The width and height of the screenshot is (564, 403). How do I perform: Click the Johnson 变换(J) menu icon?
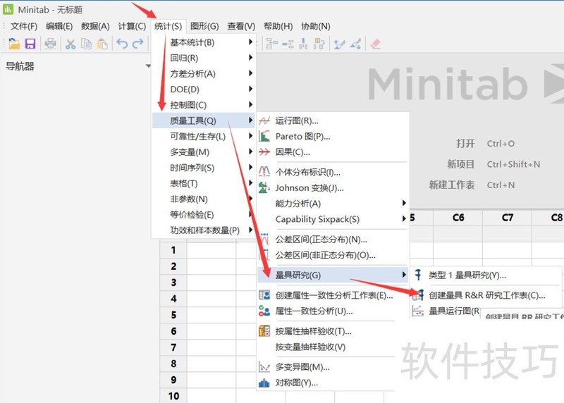point(264,187)
